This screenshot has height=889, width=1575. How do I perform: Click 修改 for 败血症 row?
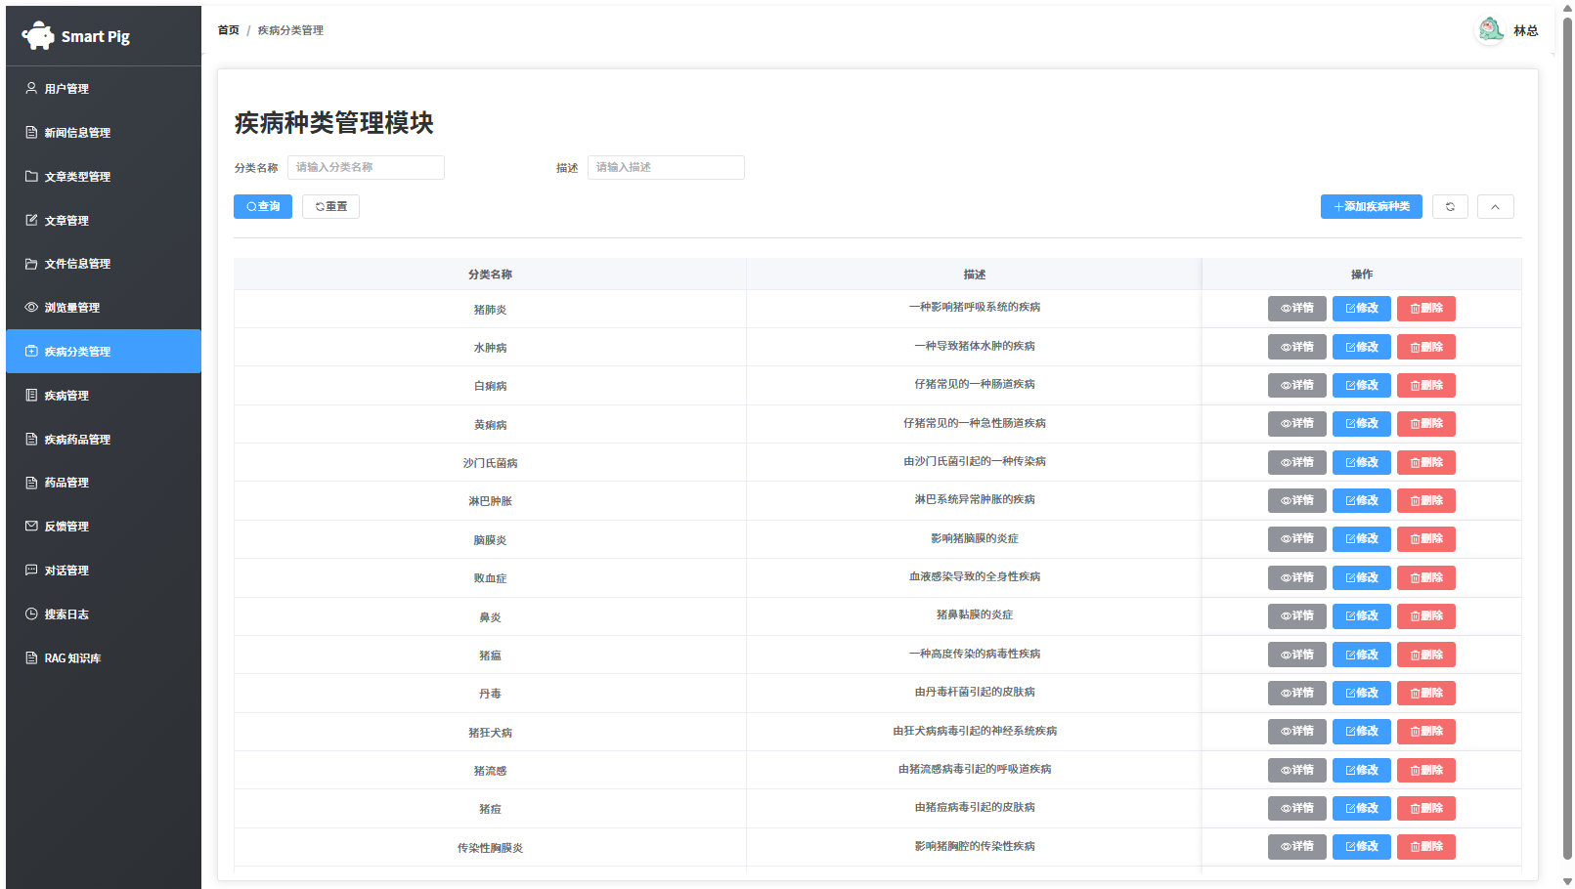tap(1361, 577)
